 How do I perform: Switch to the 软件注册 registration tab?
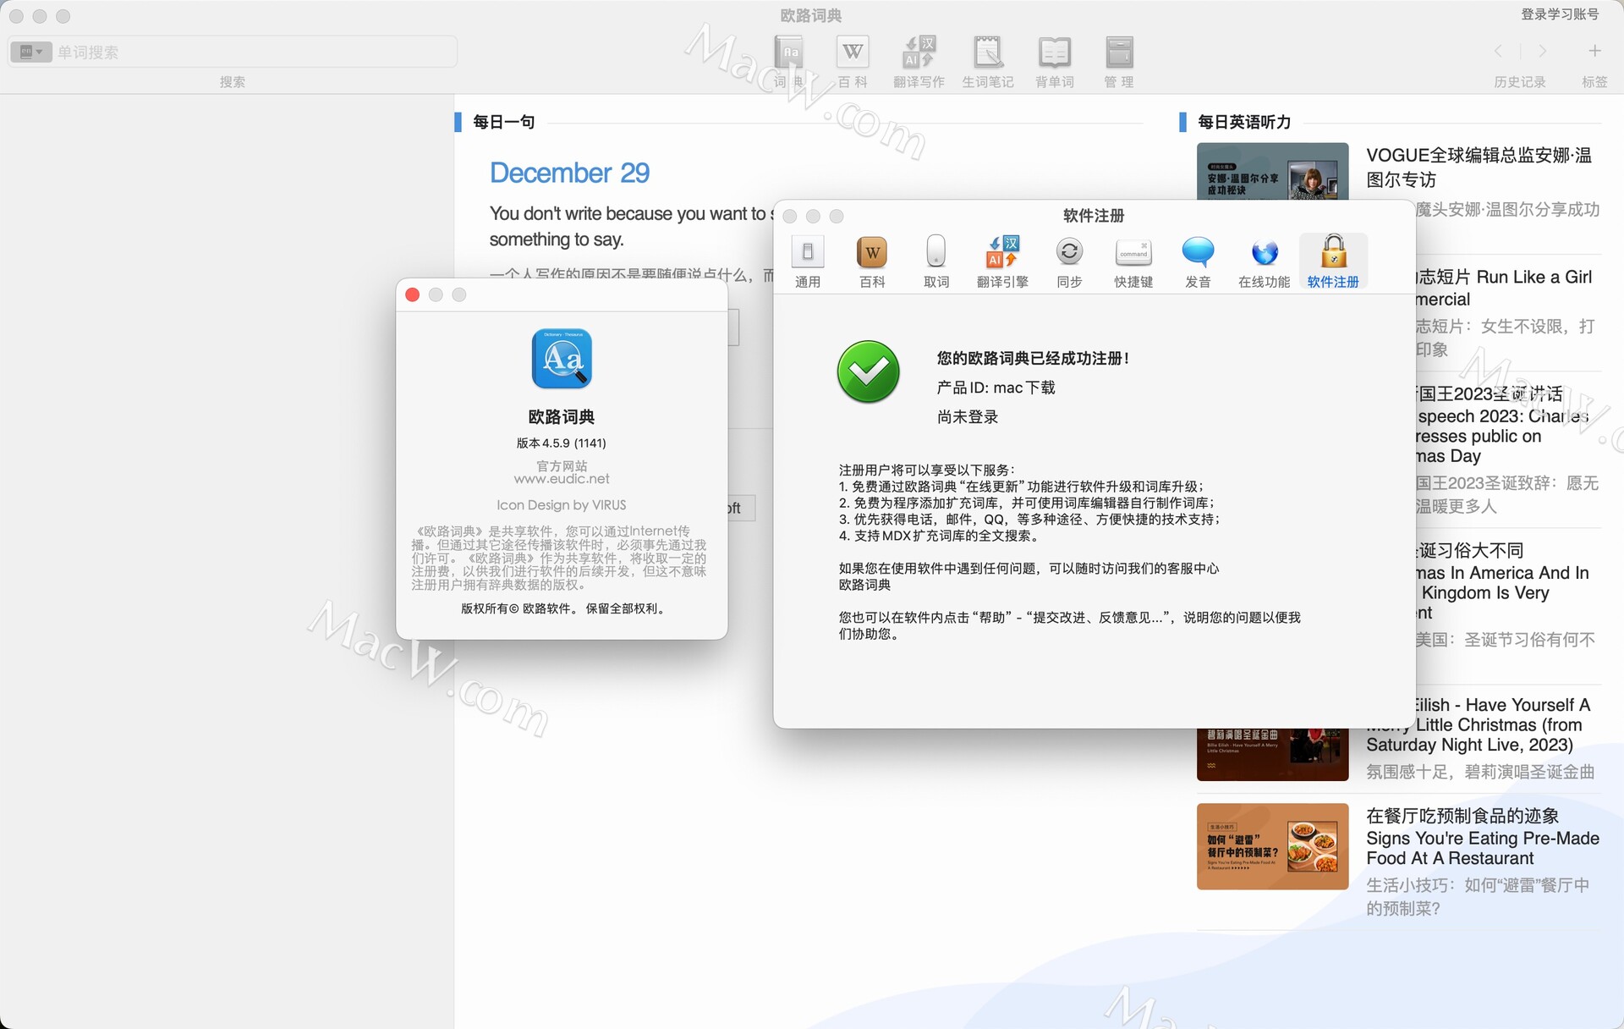coord(1333,258)
